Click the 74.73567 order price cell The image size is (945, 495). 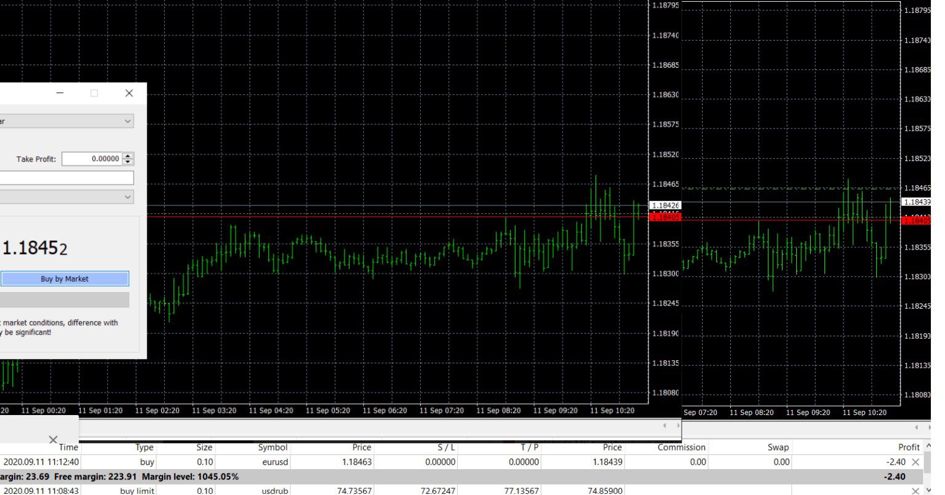pyautogui.click(x=354, y=491)
